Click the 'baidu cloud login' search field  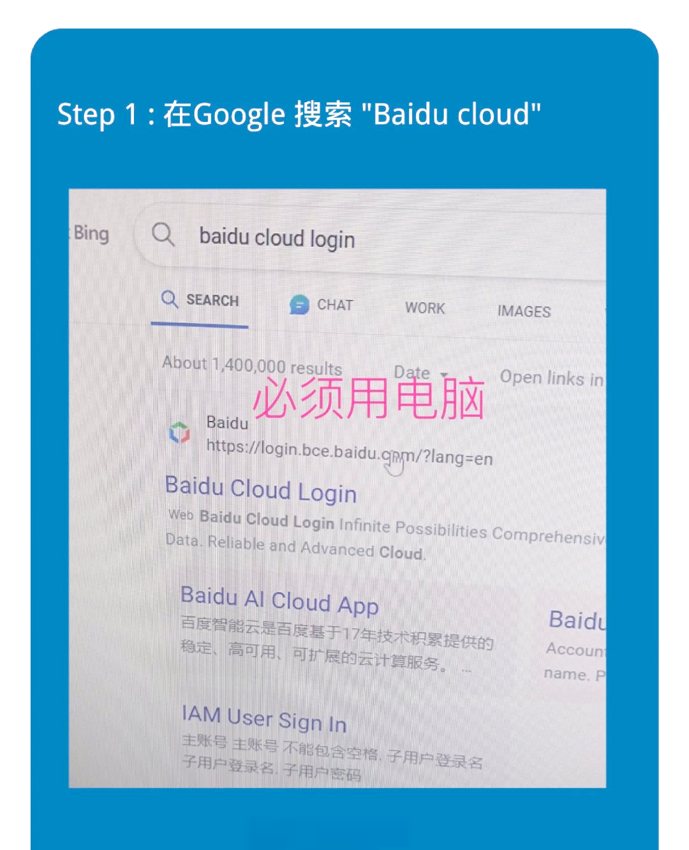click(370, 239)
